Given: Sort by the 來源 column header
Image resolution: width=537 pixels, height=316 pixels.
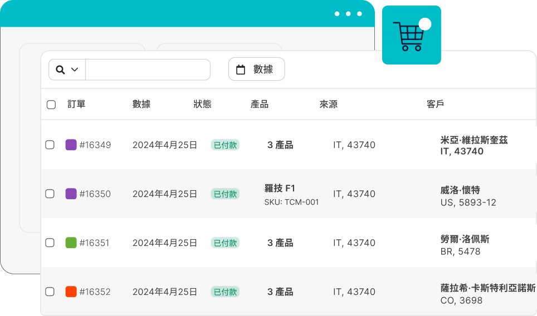Looking at the screenshot, I should coord(329,104).
